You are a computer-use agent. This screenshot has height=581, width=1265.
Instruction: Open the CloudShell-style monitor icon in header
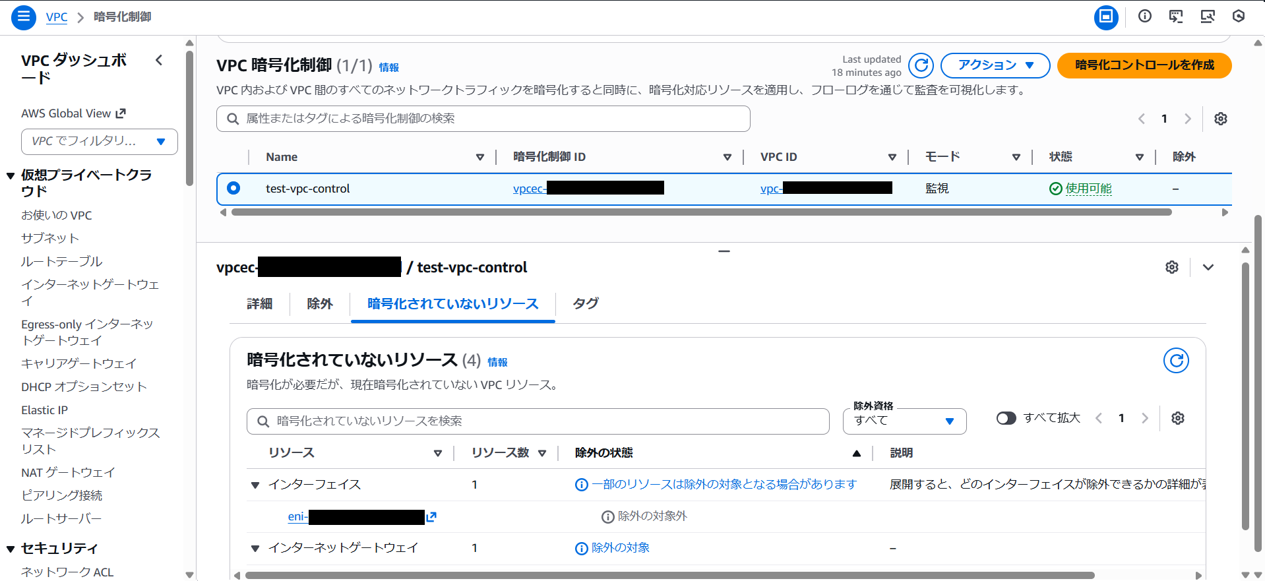tap(1176, 16)
